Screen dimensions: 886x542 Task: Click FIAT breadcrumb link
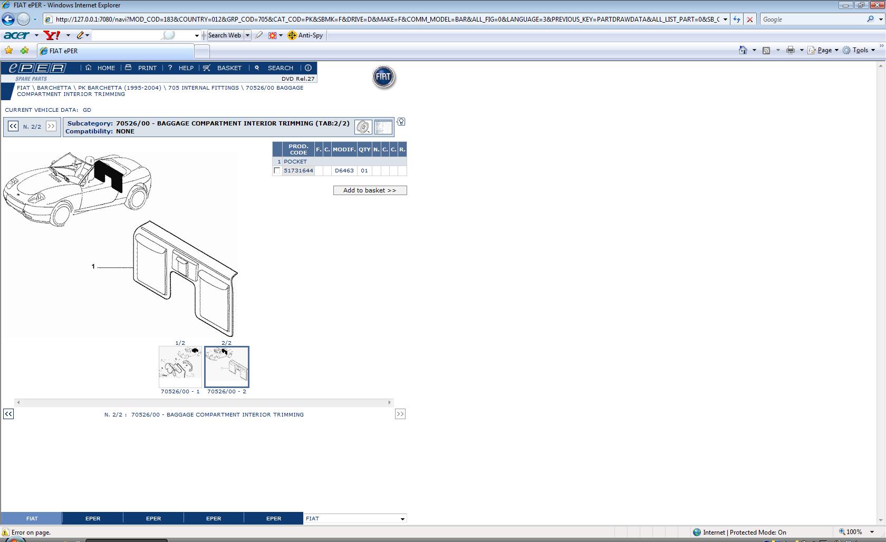pos(23,88)
